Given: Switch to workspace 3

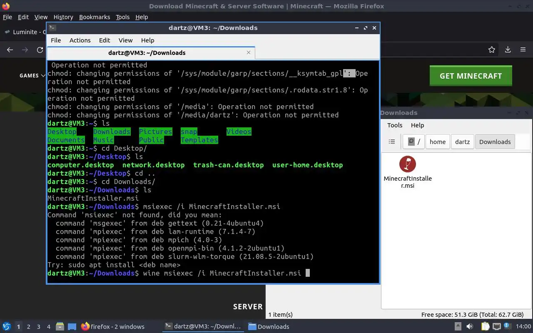Looking at the screenshot, I should point(39,326).
